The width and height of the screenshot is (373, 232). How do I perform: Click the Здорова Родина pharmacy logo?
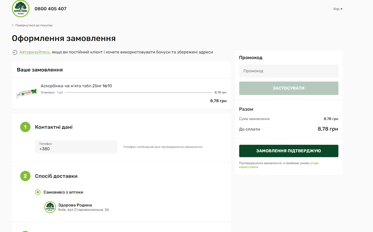21,9
